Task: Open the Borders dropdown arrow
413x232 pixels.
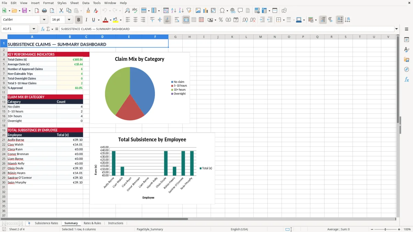Action: 284,20
